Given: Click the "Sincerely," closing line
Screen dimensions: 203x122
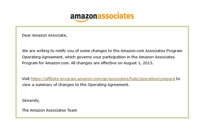Looking at the screenshot, I should (x=31, y=101).
